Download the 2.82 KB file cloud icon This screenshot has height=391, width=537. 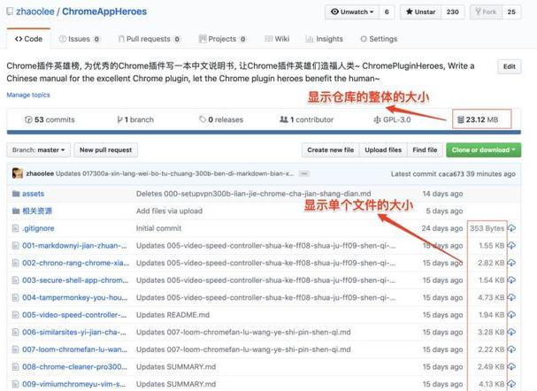point(511,263)
